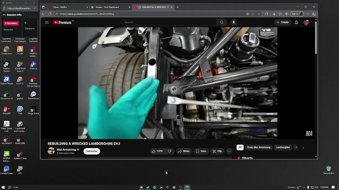Open Windows notification center icon
The width and height of the screenshot is (339, 190).
pos(333,187)
